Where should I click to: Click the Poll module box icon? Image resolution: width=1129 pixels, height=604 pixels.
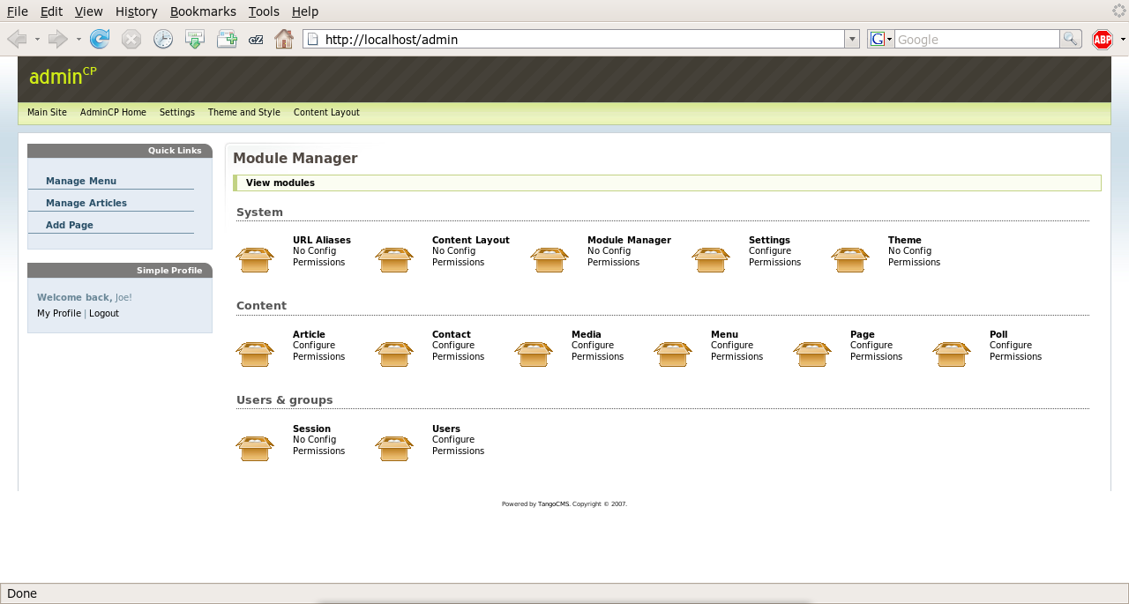point(952,354)
